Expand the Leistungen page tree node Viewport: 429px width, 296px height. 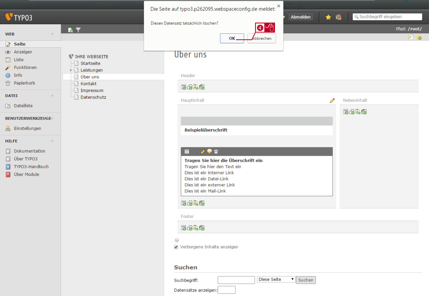pyautogui.click(x=71, y=70)
